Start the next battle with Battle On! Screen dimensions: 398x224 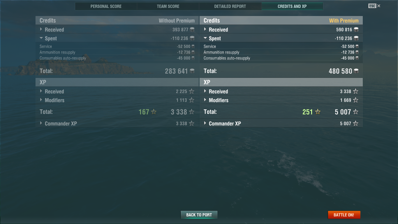(x=344, y=215)
